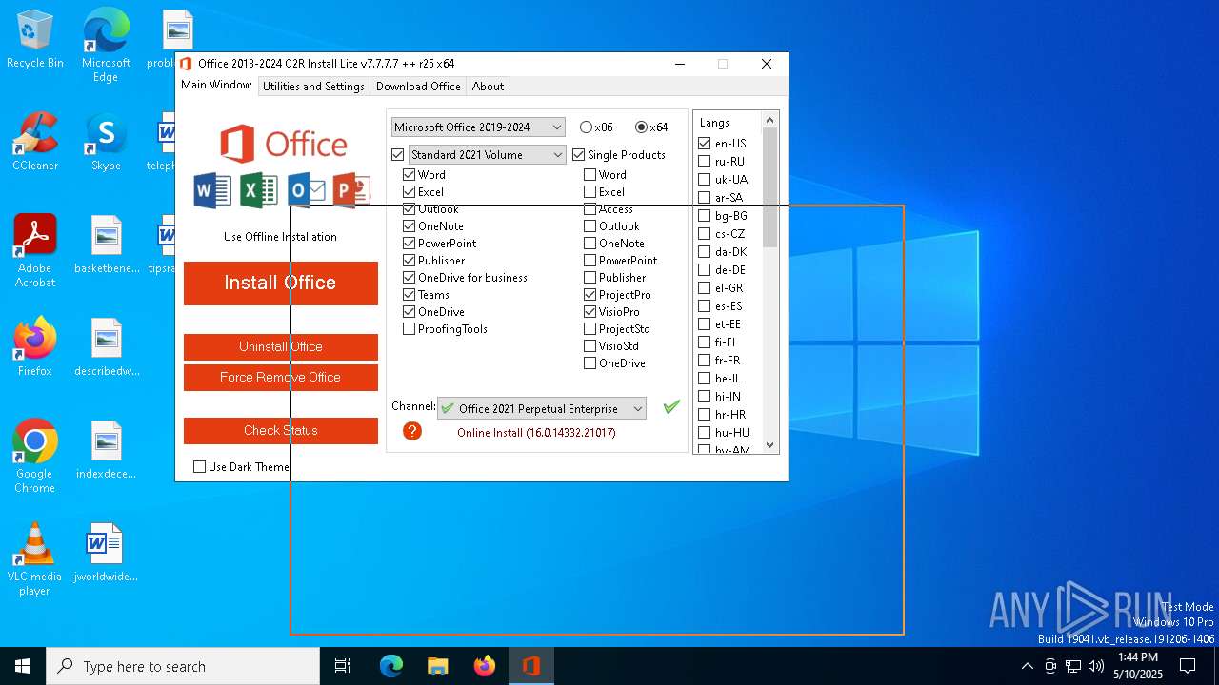The image size is (1219, 685).
Task: Open Task View on taskbar
Action: coord(343,666)
